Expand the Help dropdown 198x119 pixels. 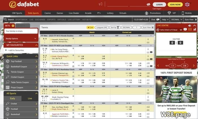click(165, 19)
